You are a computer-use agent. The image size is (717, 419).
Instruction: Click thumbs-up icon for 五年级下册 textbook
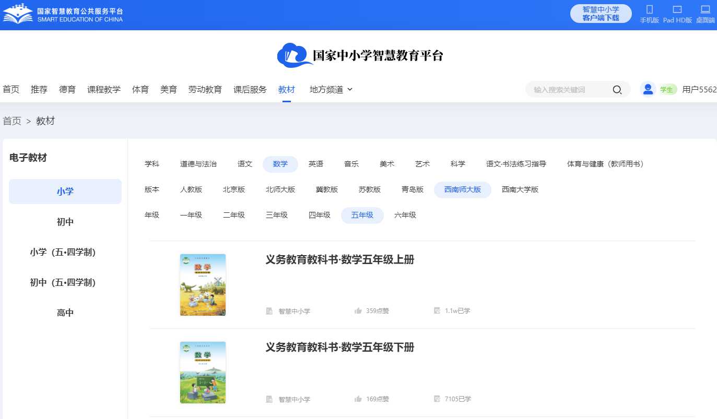tap(358, 399)
